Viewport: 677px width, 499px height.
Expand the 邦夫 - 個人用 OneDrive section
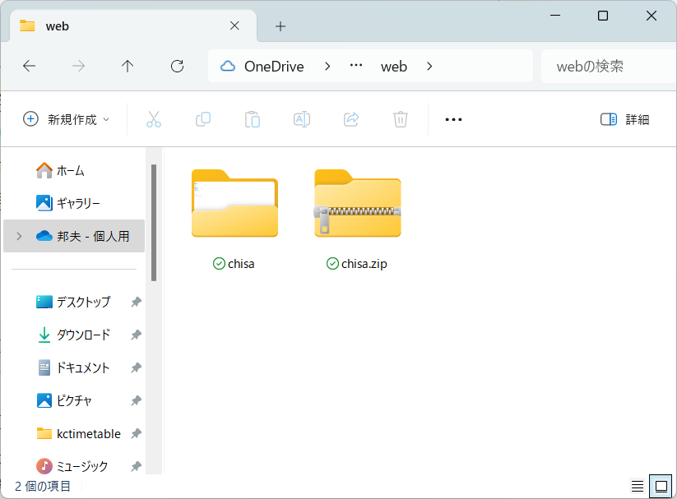point(18,236)
